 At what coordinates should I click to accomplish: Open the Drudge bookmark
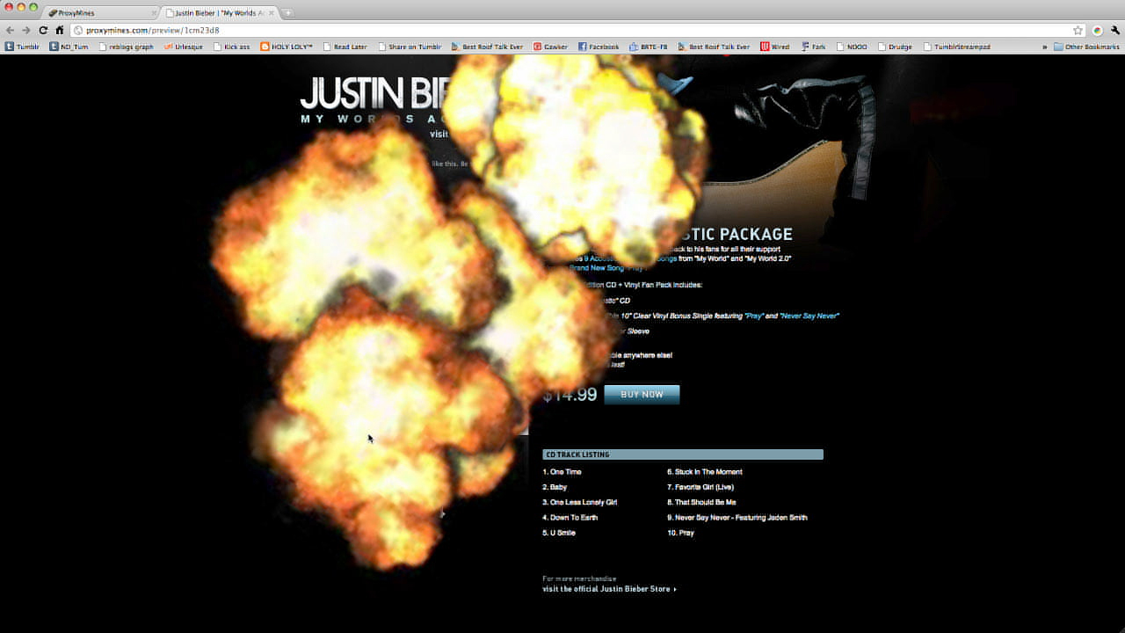point(894,47)
